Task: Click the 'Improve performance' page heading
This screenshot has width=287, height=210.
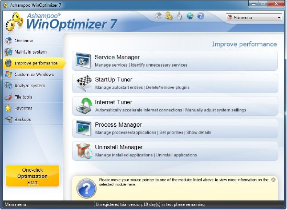Action: (x=244, y=44)
